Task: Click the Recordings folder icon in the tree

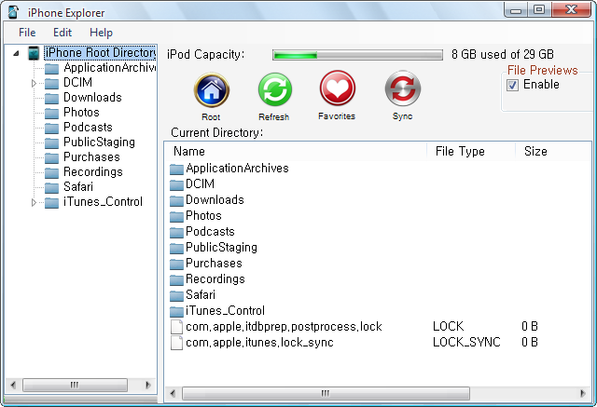Action: [x=51, y=172]
